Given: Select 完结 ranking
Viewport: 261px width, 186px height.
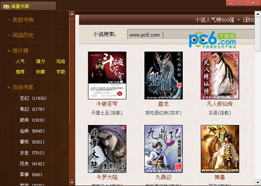Looking at the screenshot, I should coord(60,61).
